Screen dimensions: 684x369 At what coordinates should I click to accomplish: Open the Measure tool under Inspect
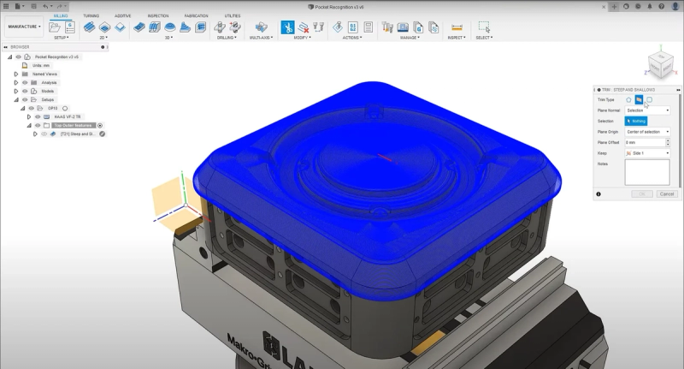point(457,27)
